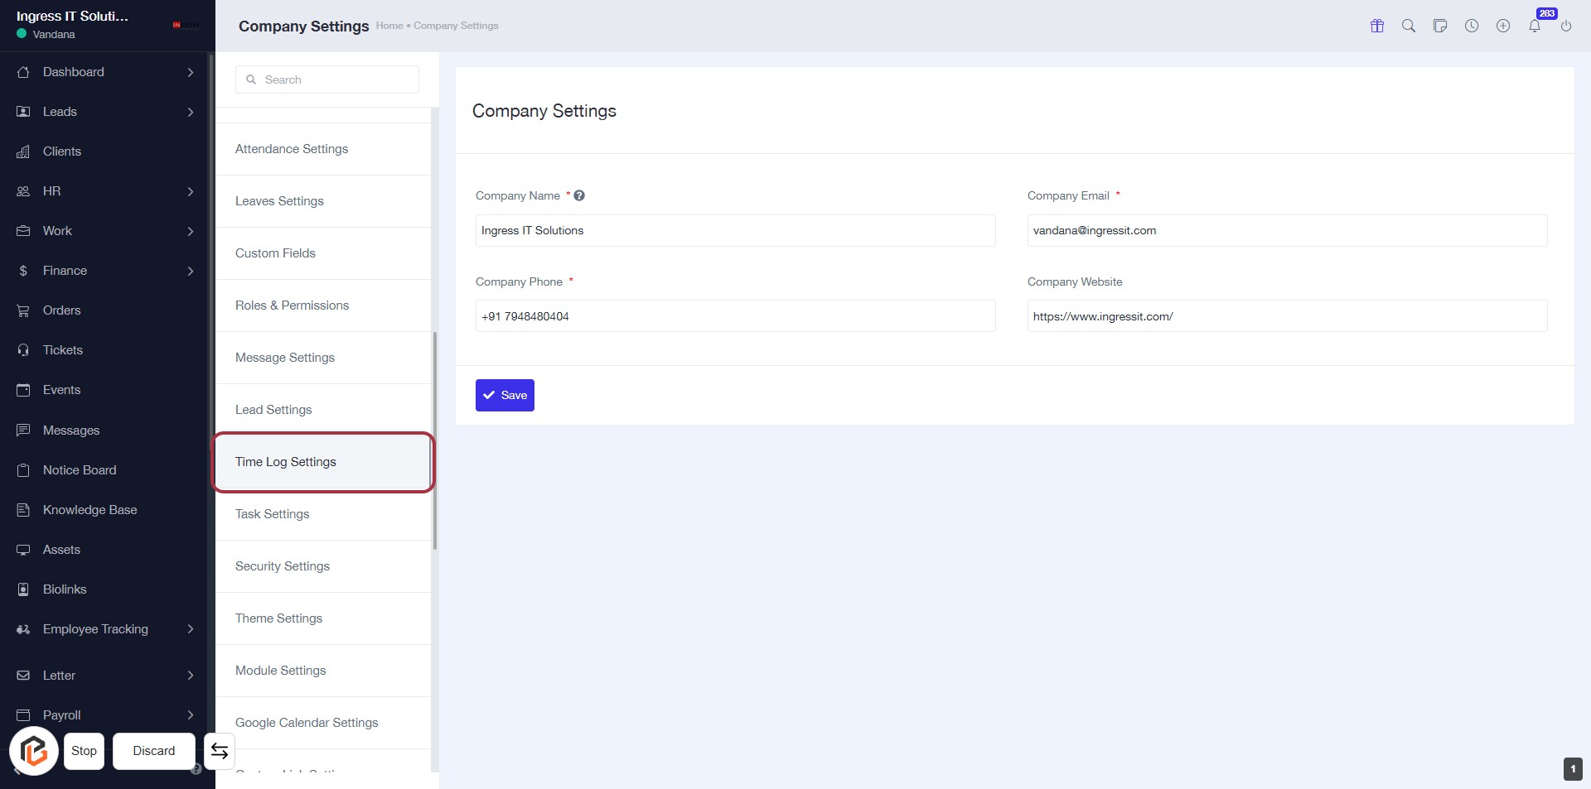Expand the Dashboard menu chevron
Image resolution: width=1591 pixels, height=789 pixels.
tap(191, 72)
